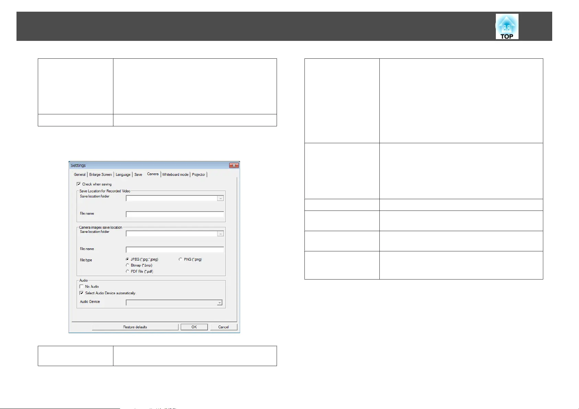Click Camera images File name field
The height and width of the screenshot is (409, 579).
pyautogui.click(x=175, y=250)
